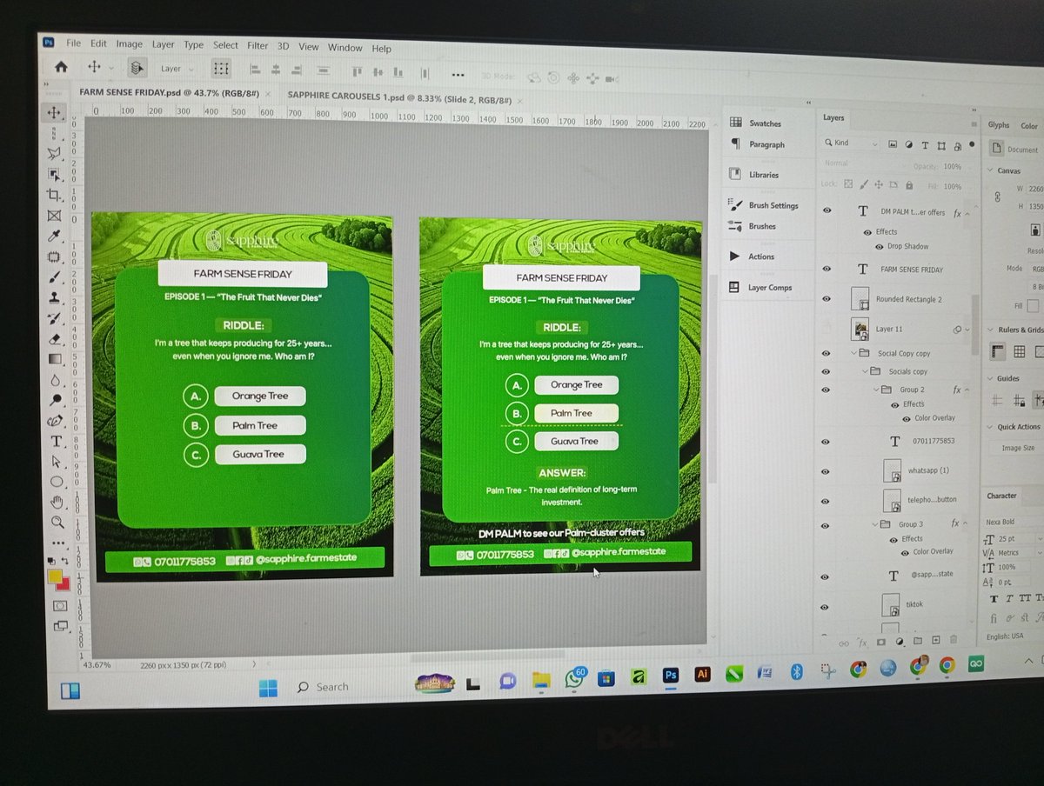
Task: Collapse the Group 2 folder
Action: tap(876, 390)
